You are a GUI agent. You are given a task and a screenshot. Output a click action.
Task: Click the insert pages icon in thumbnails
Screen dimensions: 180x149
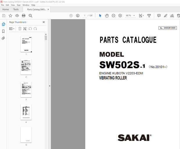tap(25, 29)
